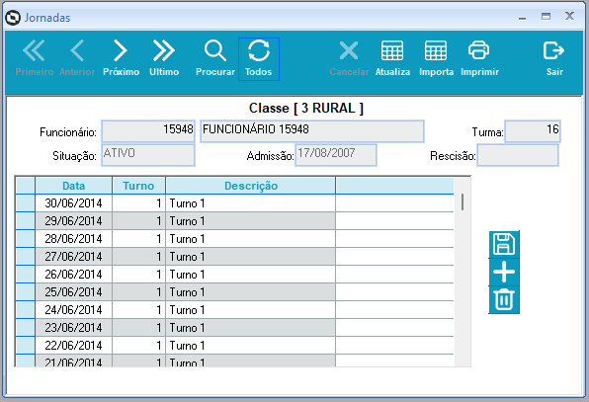Maximize the Jornadas window
The image size is (589, 402).
pos(546,16)
